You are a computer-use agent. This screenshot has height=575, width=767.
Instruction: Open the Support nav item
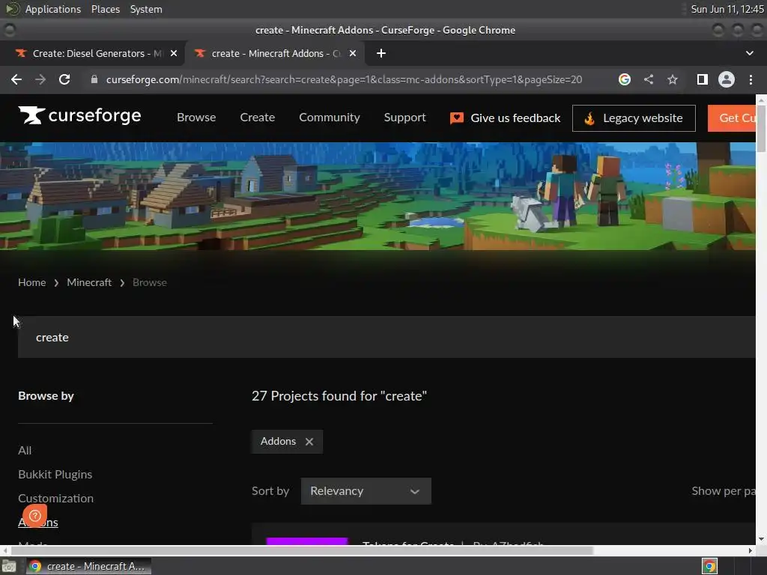coord(404,118)
